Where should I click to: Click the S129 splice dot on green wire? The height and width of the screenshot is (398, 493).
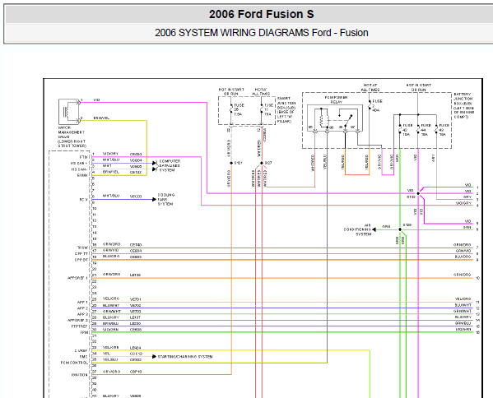click(x=400, y=229)
